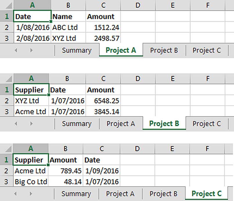
Task: Select the amount cell showing 6548.25
Action: click(103, 101)
